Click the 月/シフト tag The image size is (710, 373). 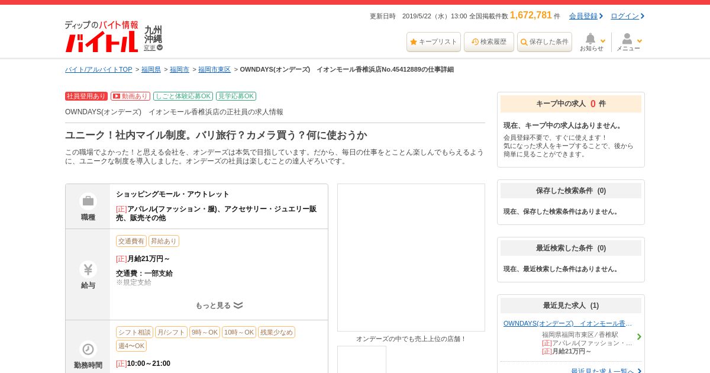171,332
